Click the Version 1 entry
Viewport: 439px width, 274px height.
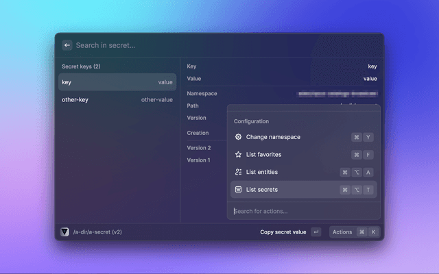199,160
